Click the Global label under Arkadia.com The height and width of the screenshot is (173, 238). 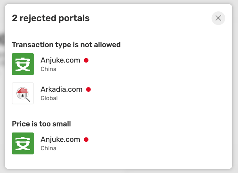point(49,98)
